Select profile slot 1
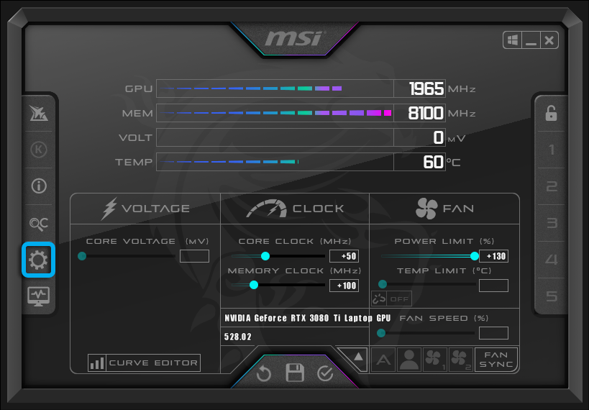Image resolution: width=589 pixels, height=410 pixels. coord(551,150)
